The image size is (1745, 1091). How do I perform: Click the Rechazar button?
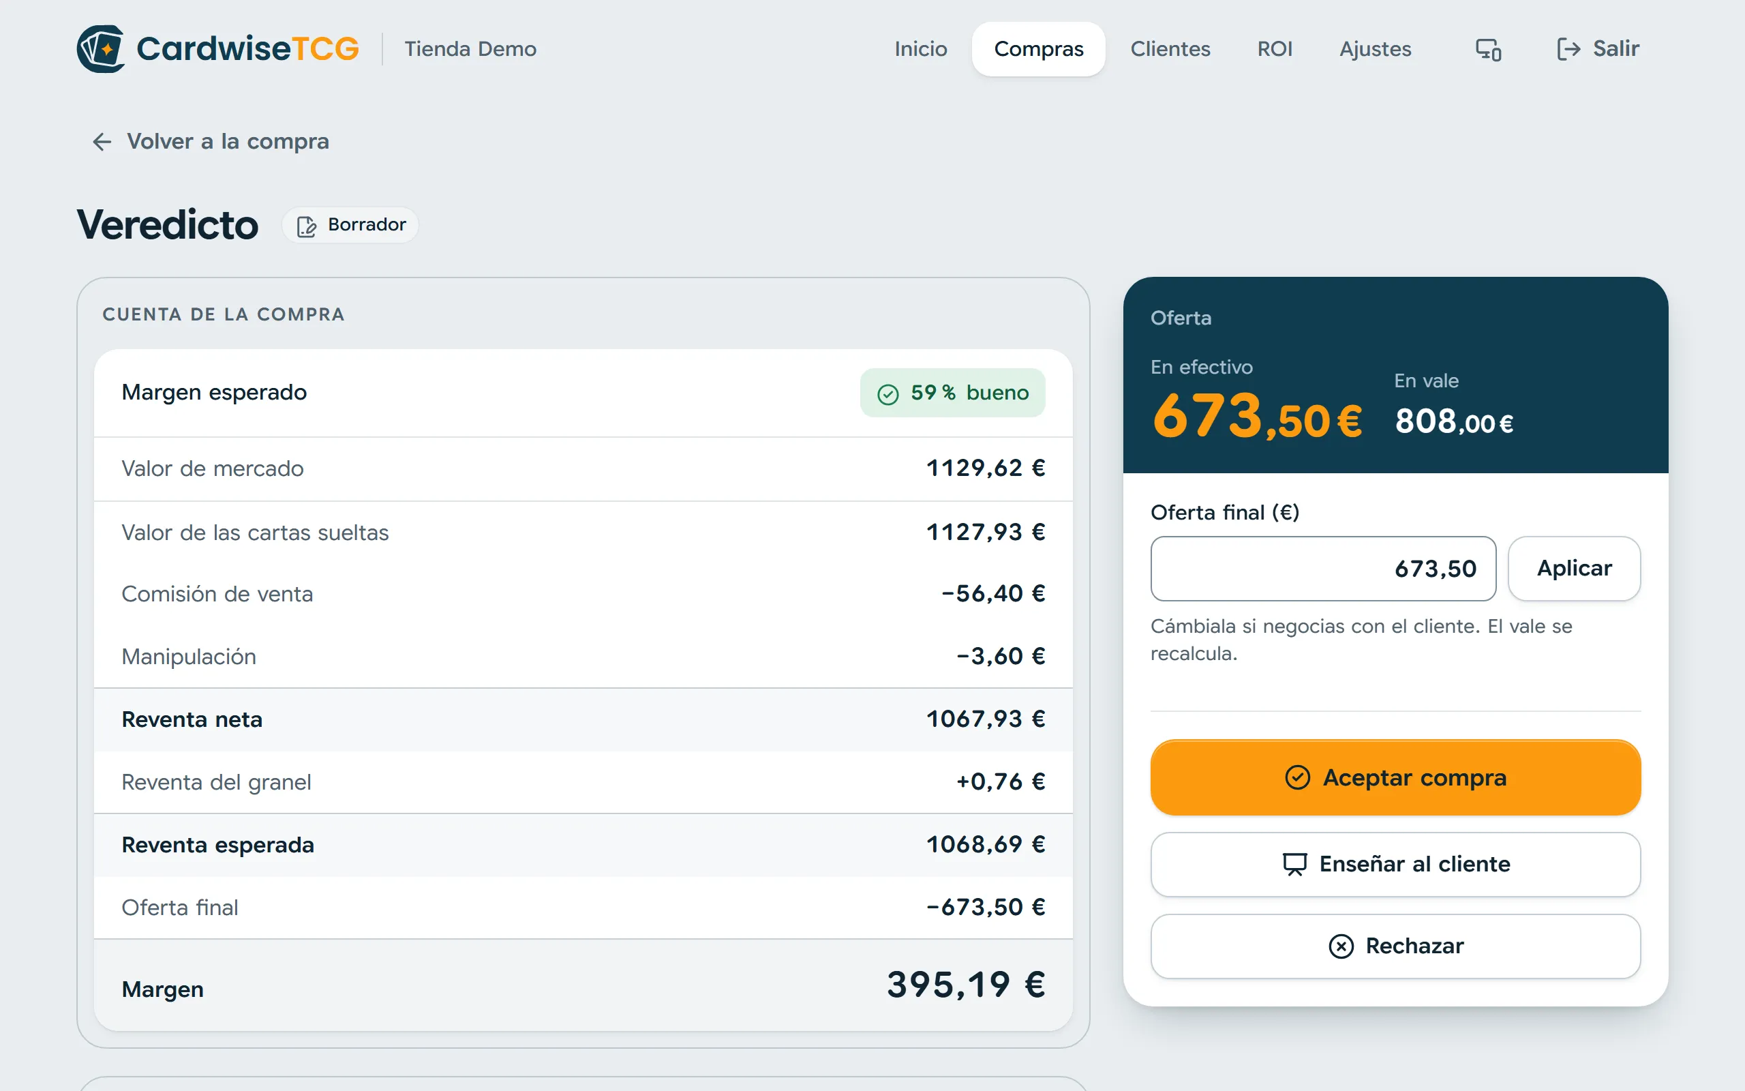click(1395, 946)
